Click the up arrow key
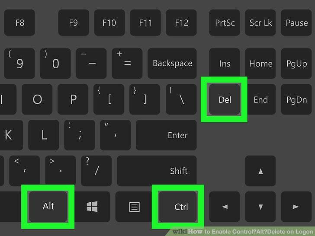This screenshot has height=236, width=315. [260, 171]
